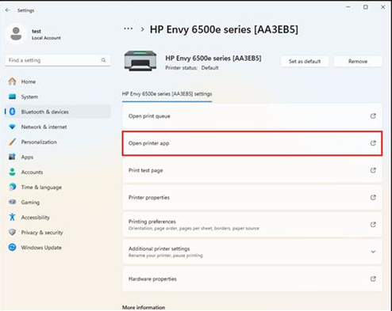The width and height of the screenshot is (392, 311).
Task: Open System settings category
Action: pos(57,97)
